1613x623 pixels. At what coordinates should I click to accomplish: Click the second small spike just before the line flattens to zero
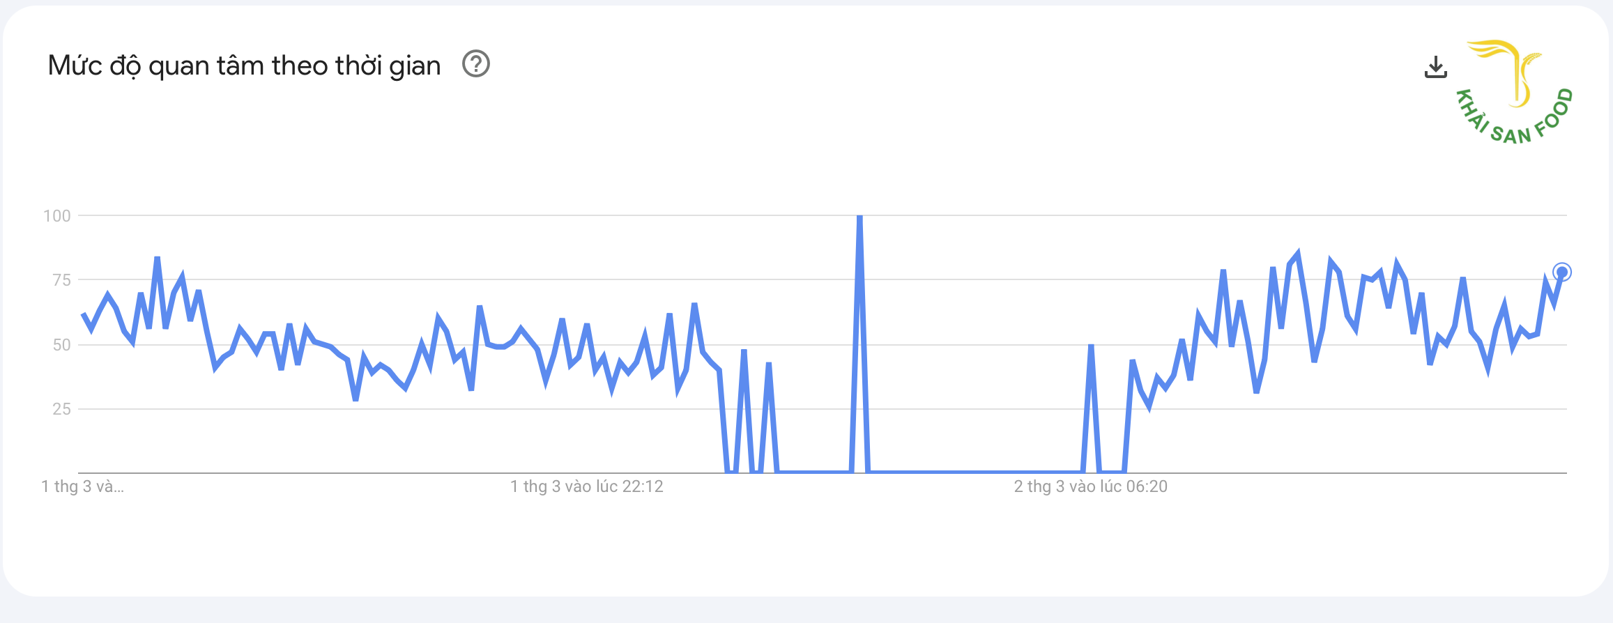click(x=768, y=364)
